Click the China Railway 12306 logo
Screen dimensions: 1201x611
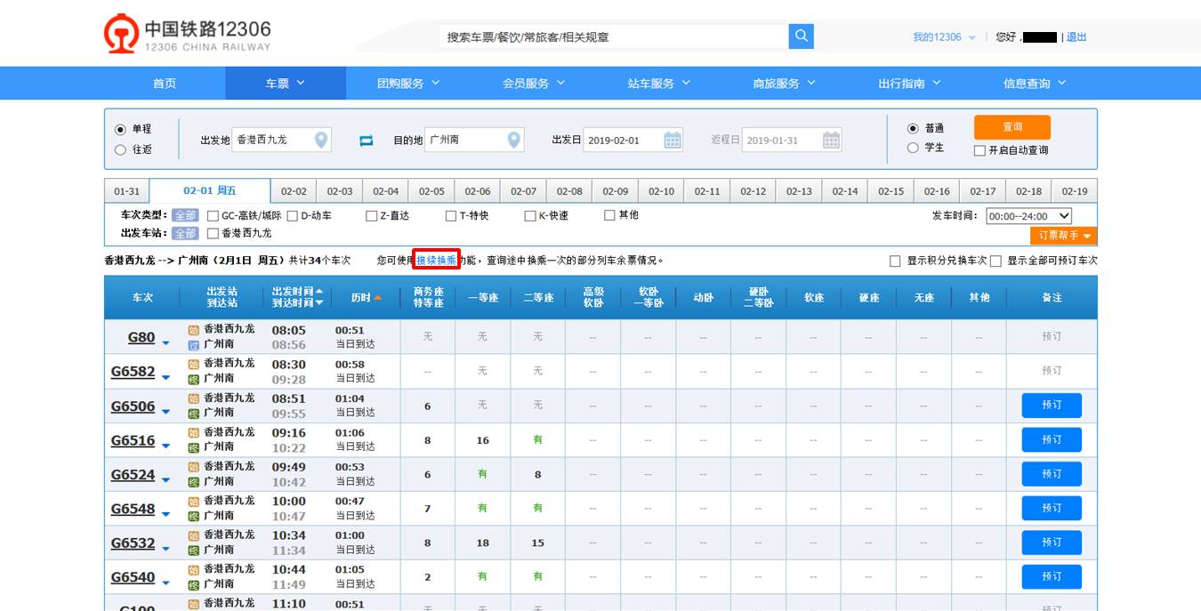188,36
